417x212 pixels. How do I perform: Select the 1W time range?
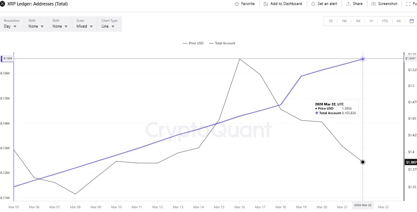point(344,21)
